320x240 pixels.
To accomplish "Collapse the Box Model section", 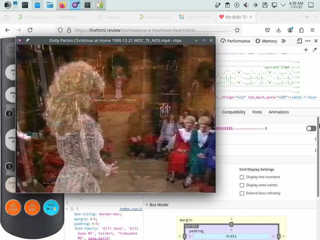I will [147, 205].
